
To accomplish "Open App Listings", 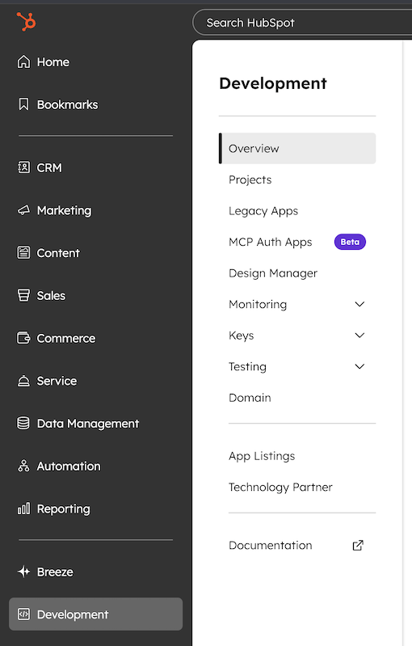I will point(262,456).
